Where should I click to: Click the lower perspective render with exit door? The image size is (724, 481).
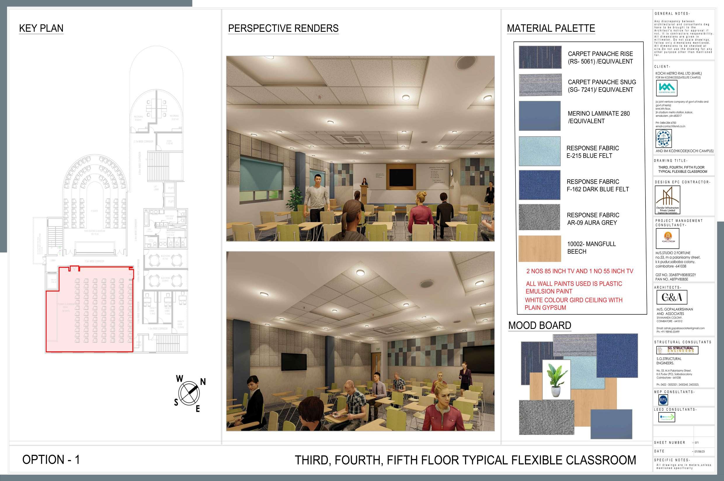coord(361,341)
